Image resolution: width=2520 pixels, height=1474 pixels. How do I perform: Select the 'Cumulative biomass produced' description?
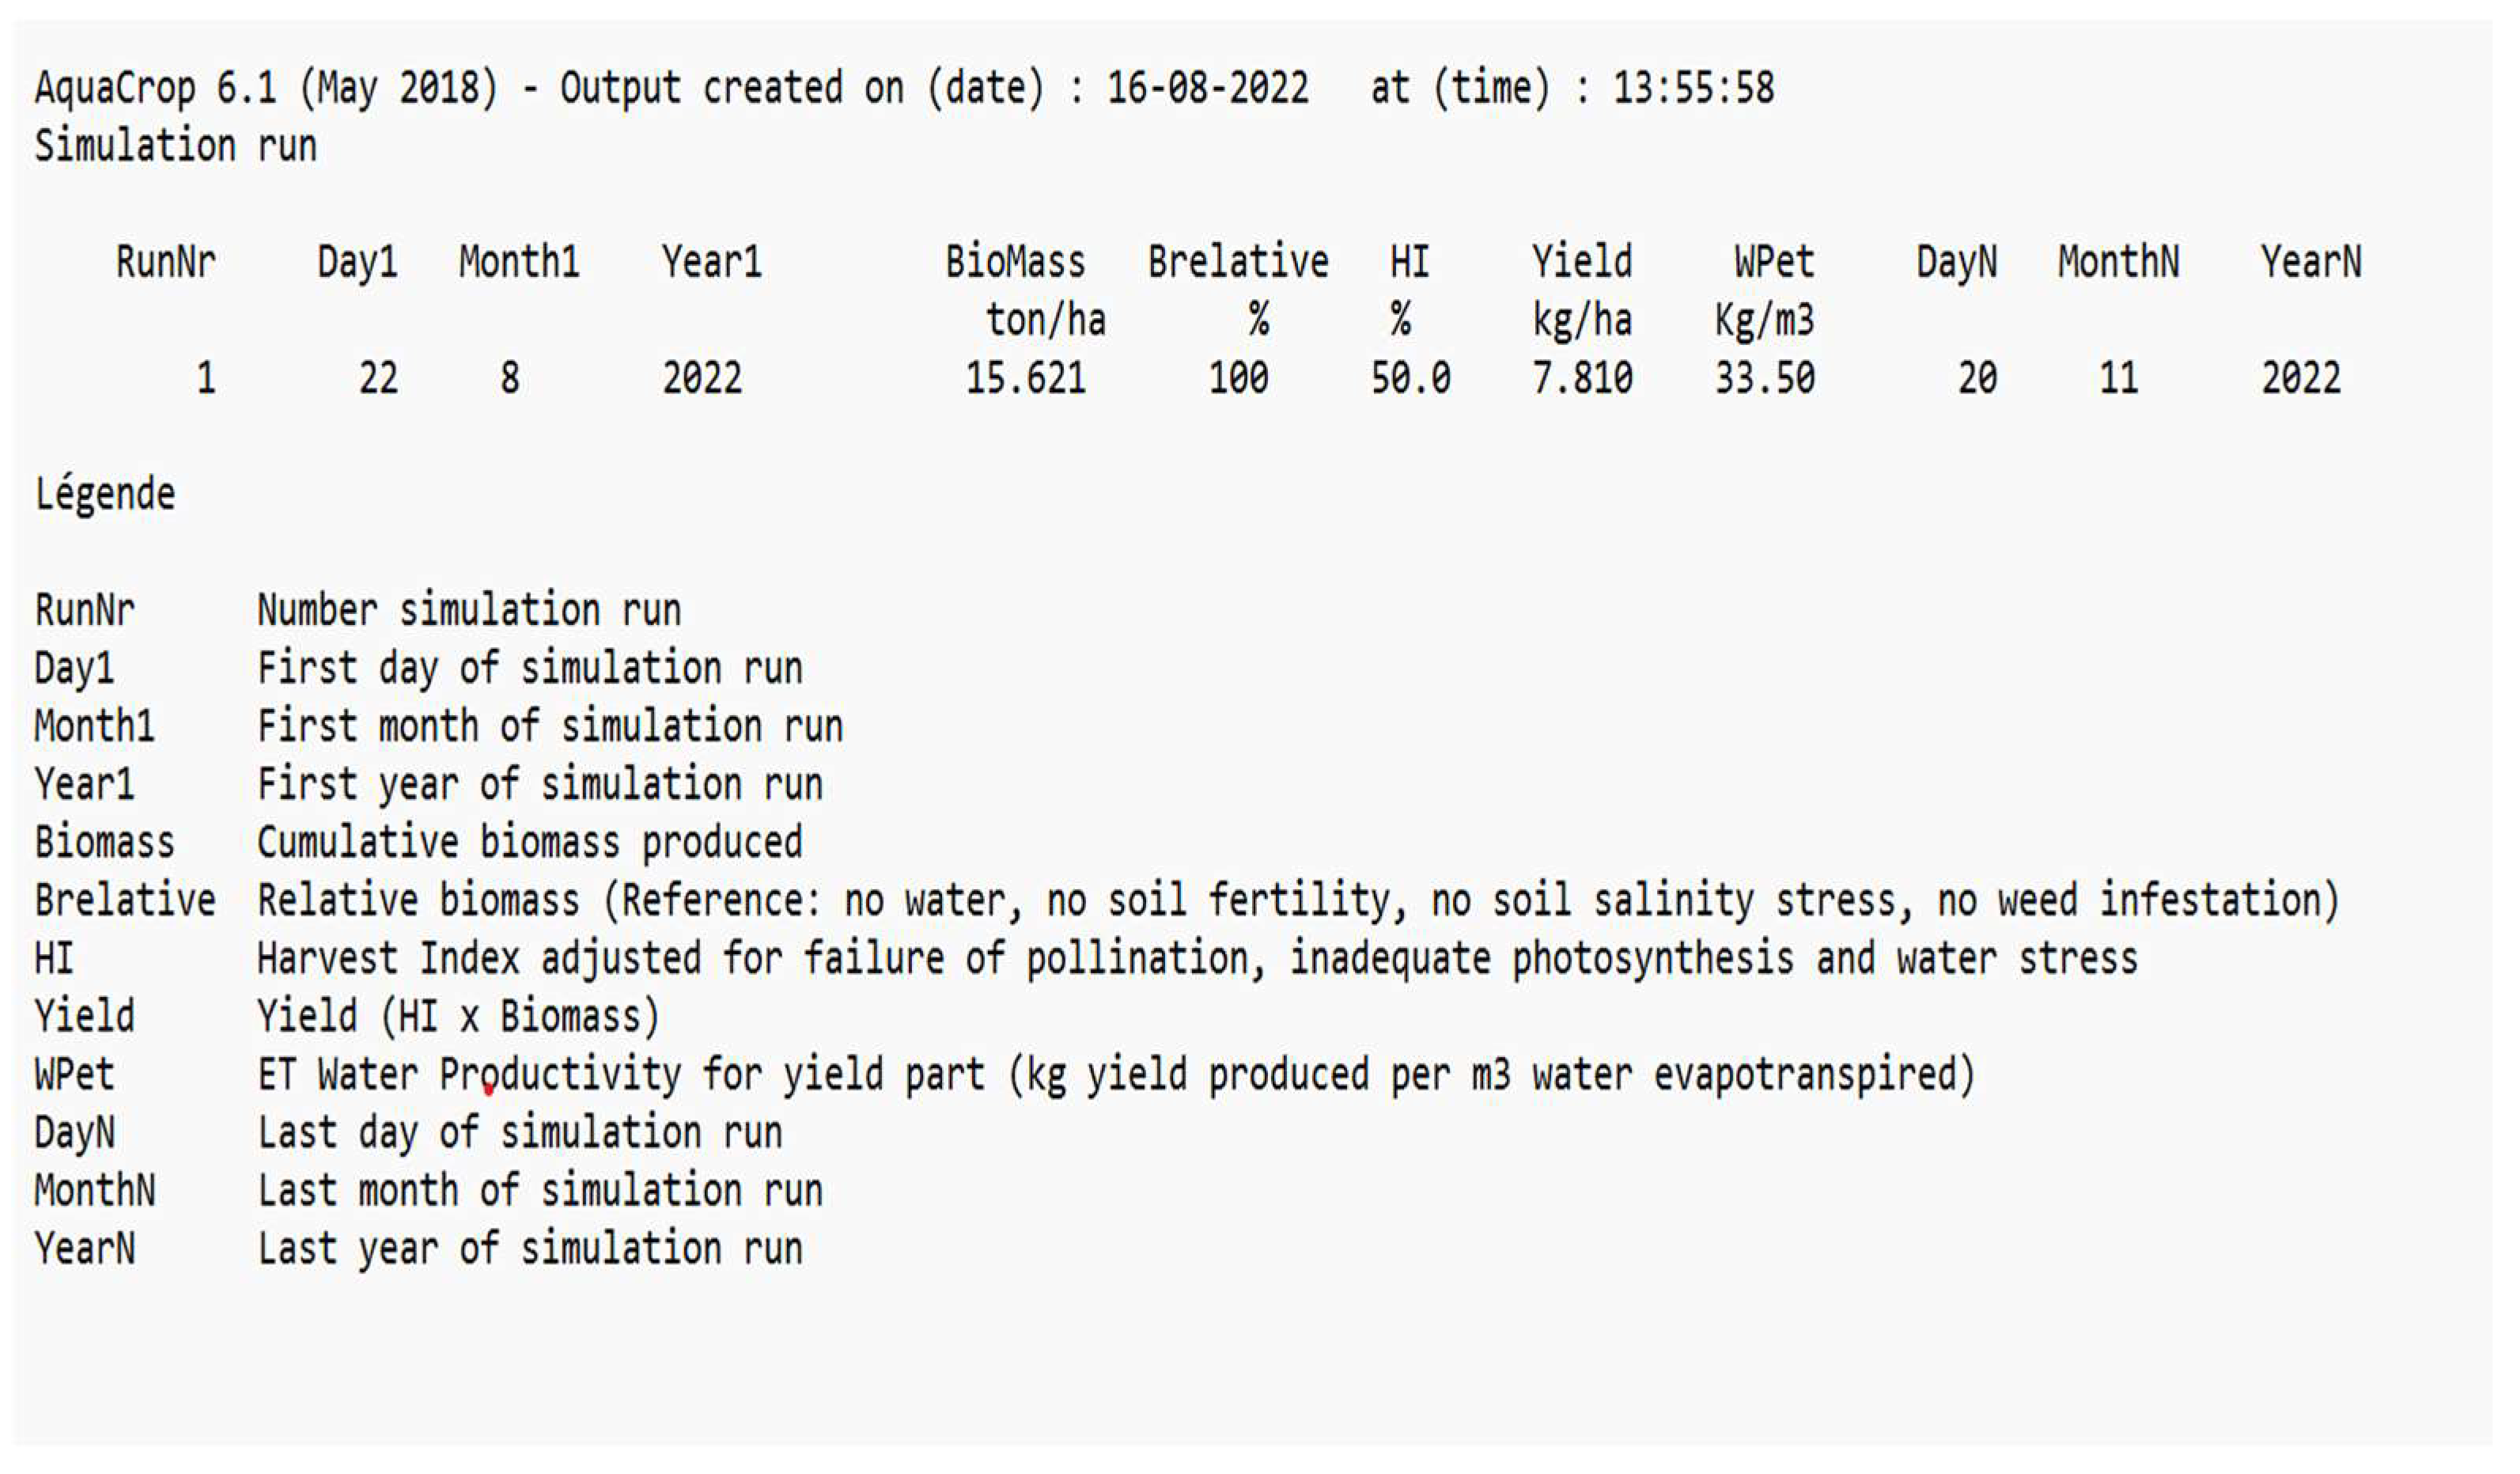(x=530, y=843)
